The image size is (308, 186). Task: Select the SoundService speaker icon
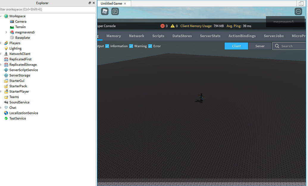coord(6,102)
